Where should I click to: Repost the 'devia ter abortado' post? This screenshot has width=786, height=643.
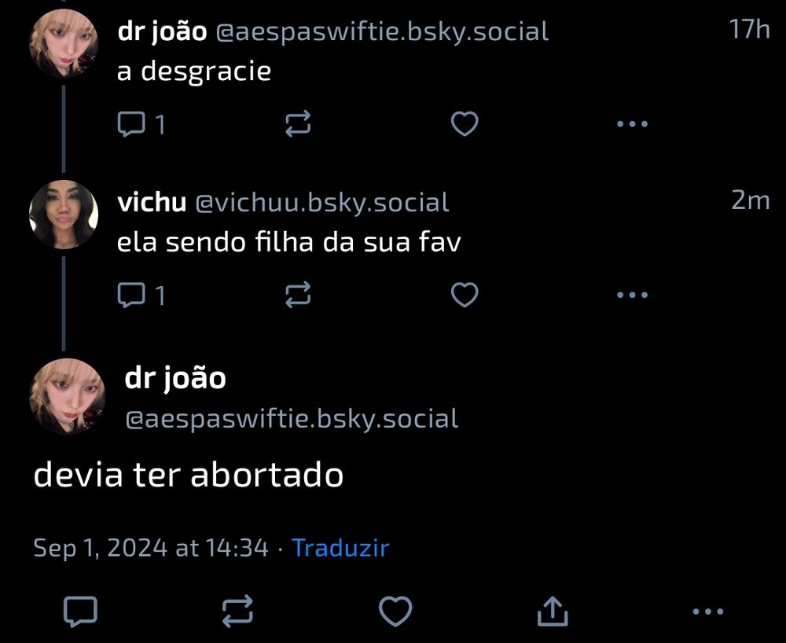[x=237, y=612]
